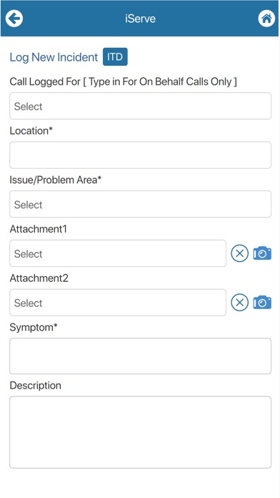Click the Description field label
The image size is (280, 498).
click(36, 385)
